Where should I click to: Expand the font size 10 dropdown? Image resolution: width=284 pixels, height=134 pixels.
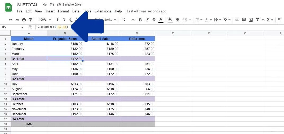(x=128, y=20)
